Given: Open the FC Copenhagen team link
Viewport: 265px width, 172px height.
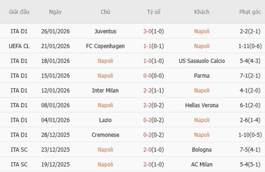Looking at the screenshot, I should coord(105,46).
